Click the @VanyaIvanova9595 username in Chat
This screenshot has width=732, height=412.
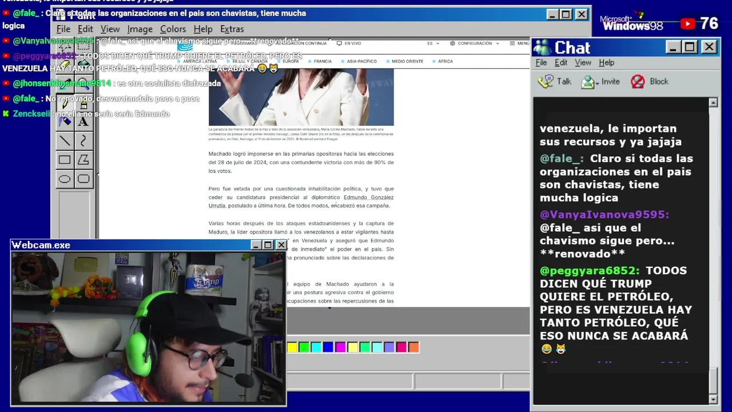[x=604, y=215]
